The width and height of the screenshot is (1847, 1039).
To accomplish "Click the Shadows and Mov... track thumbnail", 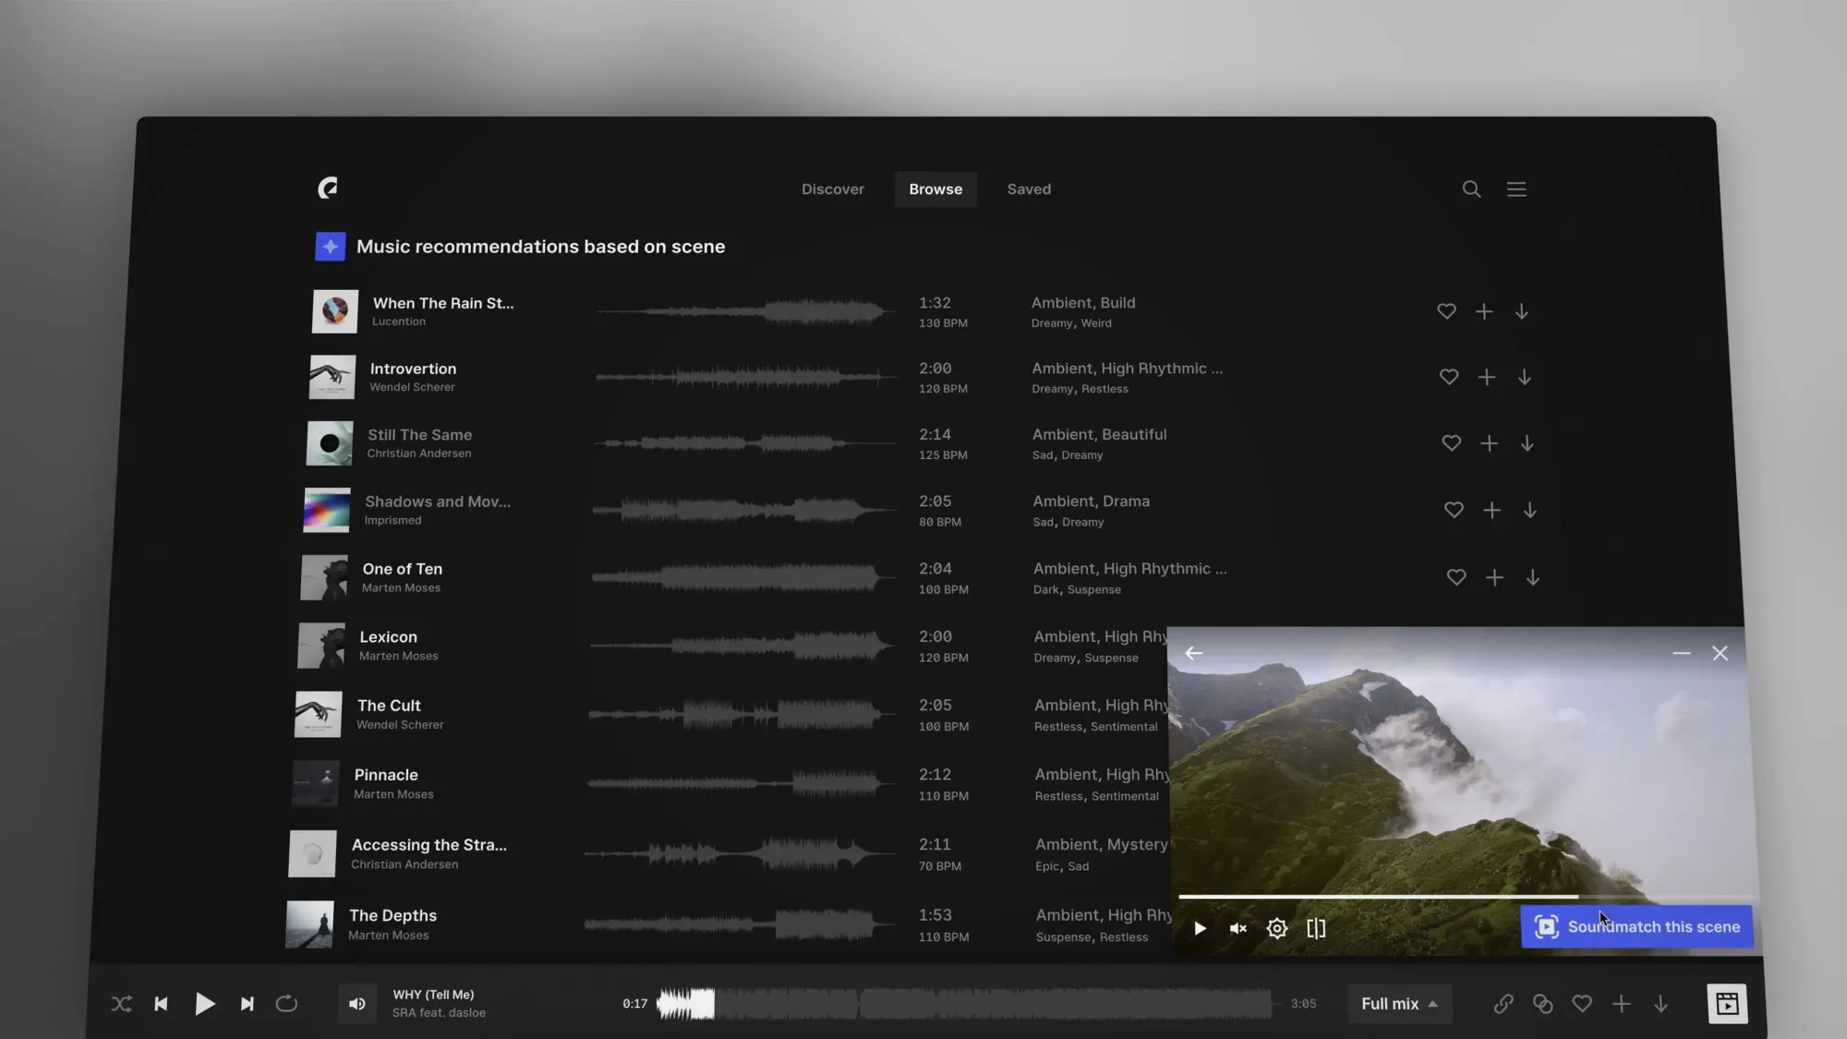I will pyautogui.click(x=327, y=509).
